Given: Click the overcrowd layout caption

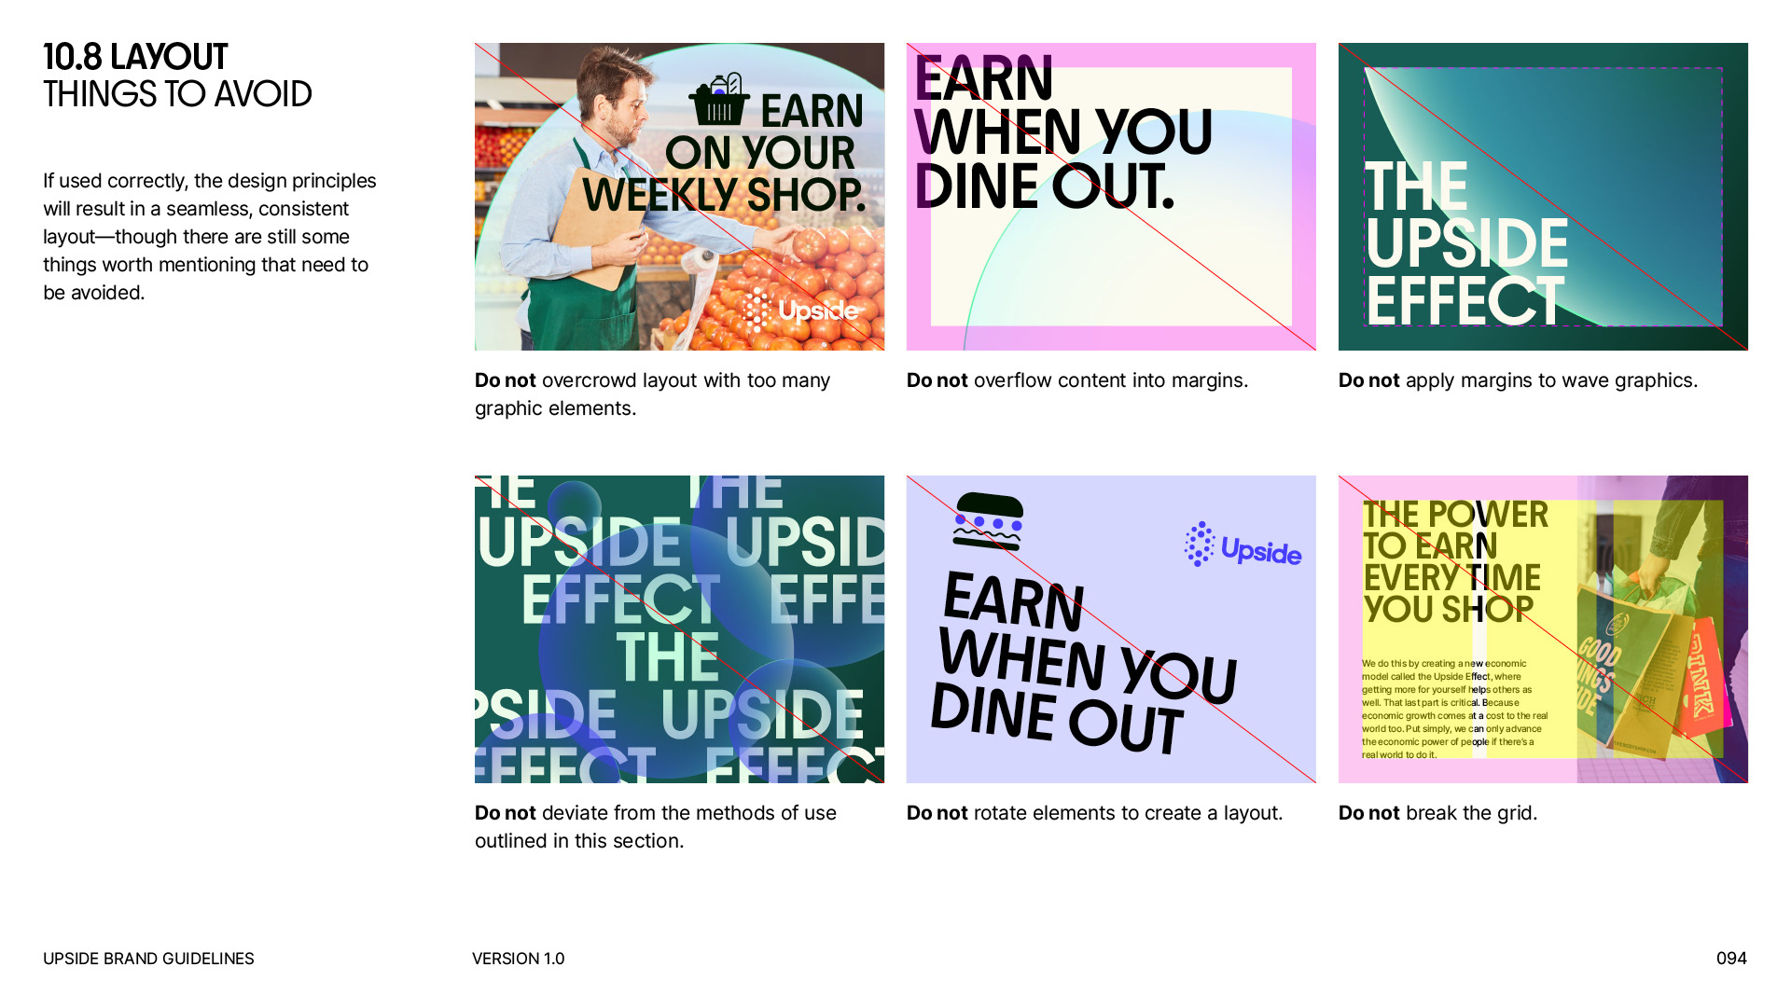Looking at the screenshot, I should coord(652,394).
